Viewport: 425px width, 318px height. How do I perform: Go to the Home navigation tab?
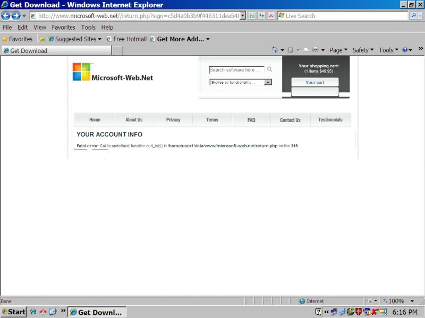click(x=95, y=120)
